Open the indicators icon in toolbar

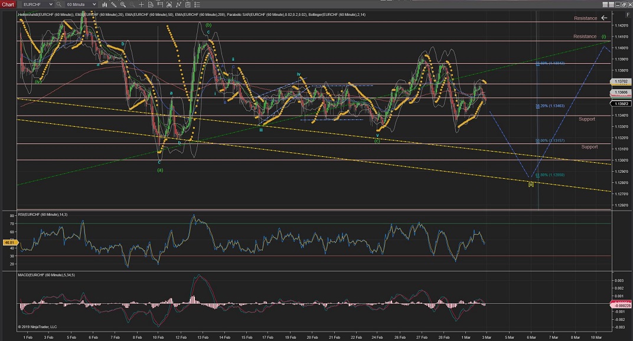tap(169, 5)
